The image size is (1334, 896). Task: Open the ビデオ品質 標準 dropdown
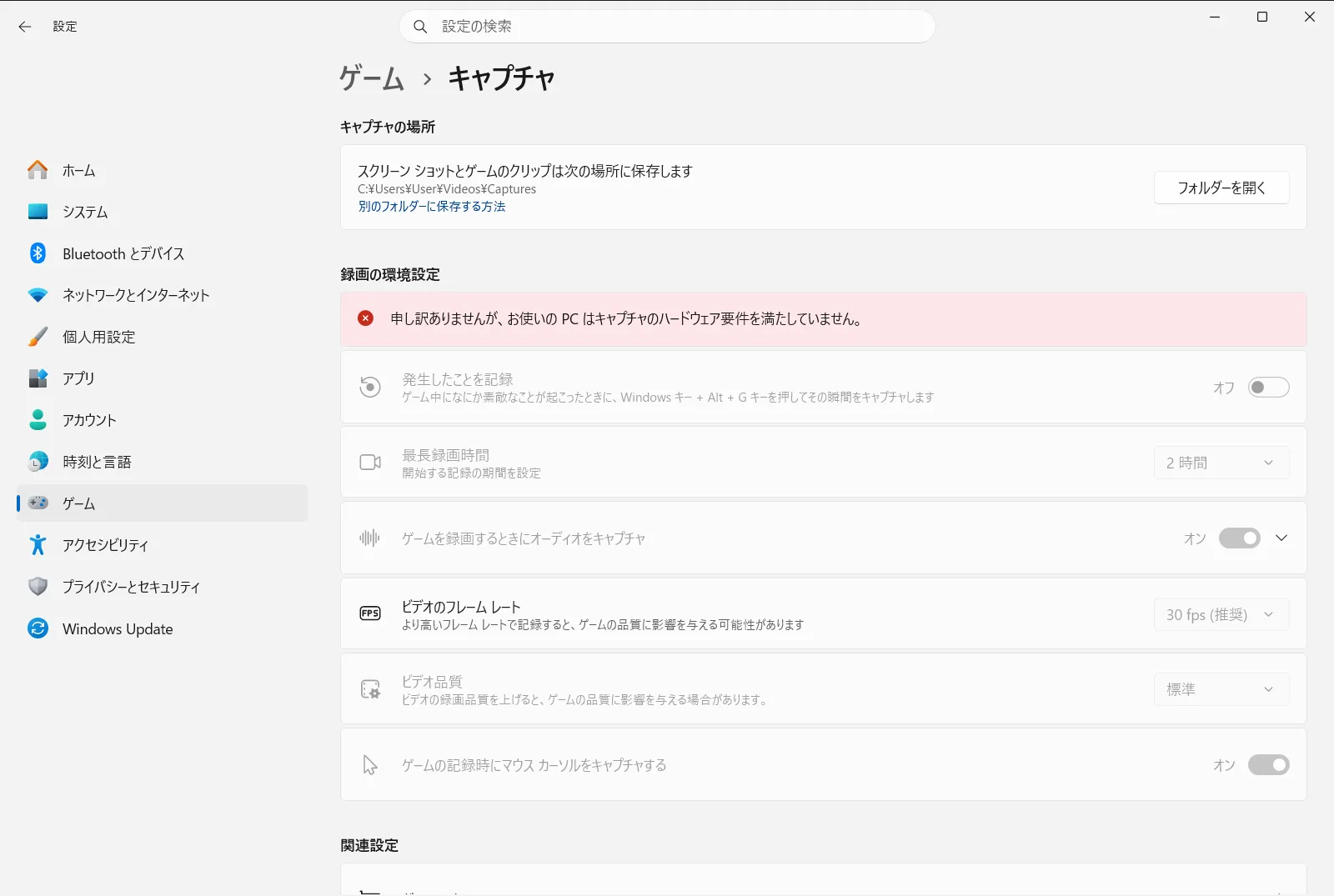[x=1221, y=689]
